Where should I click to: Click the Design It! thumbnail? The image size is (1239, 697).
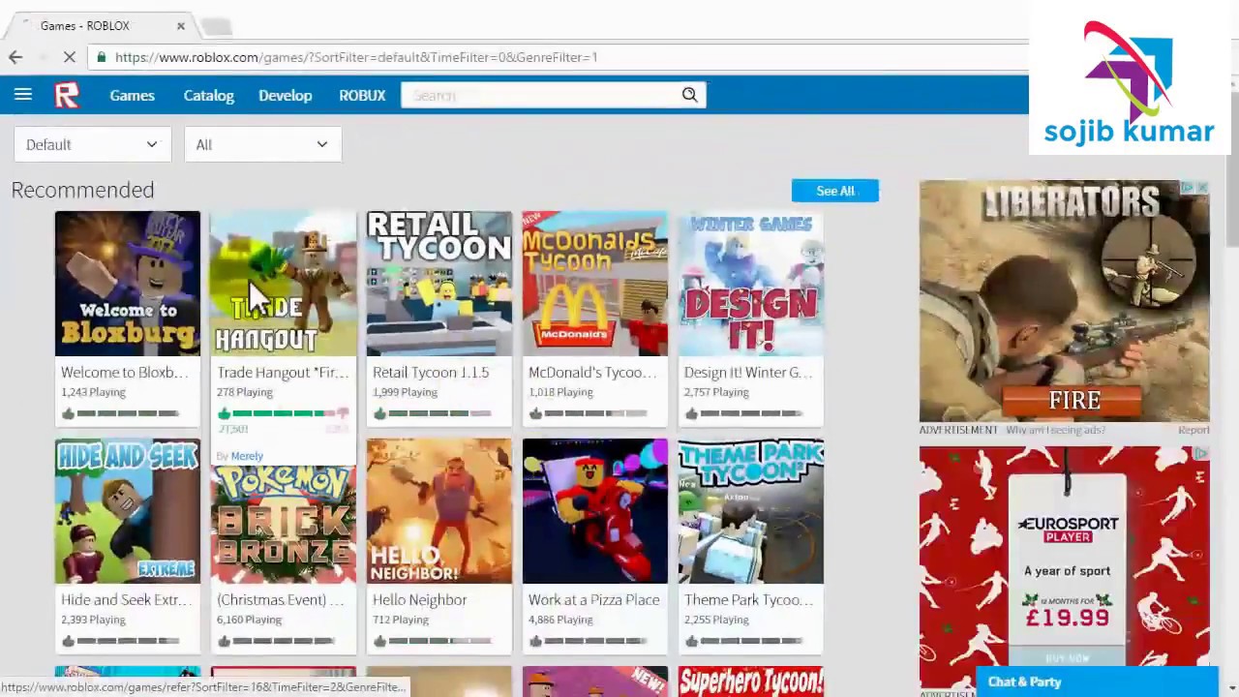(751, 284)
